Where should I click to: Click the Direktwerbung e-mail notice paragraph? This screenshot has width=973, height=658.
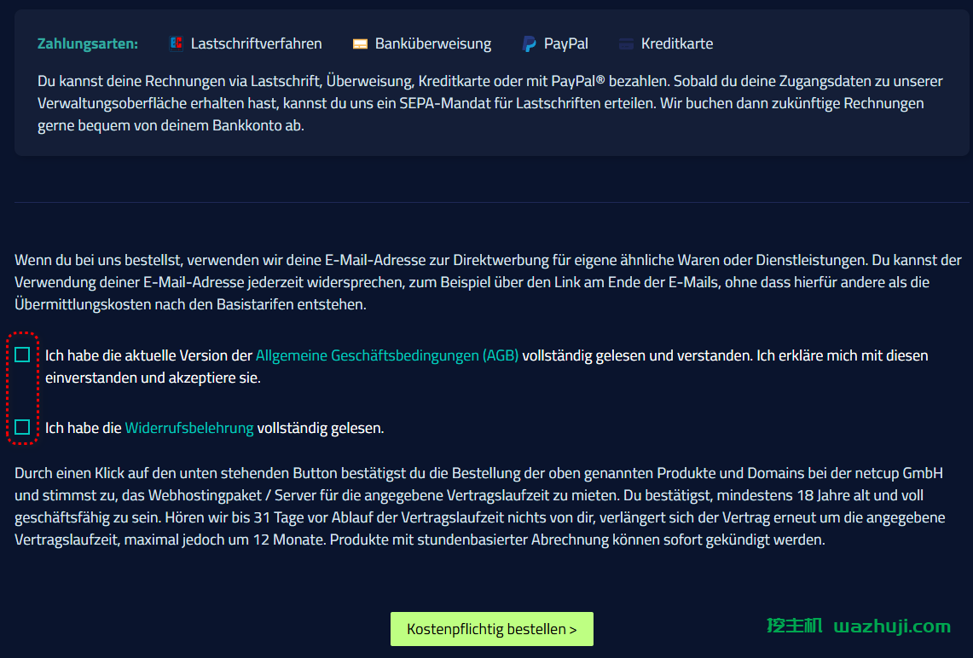tap(486, 281)
